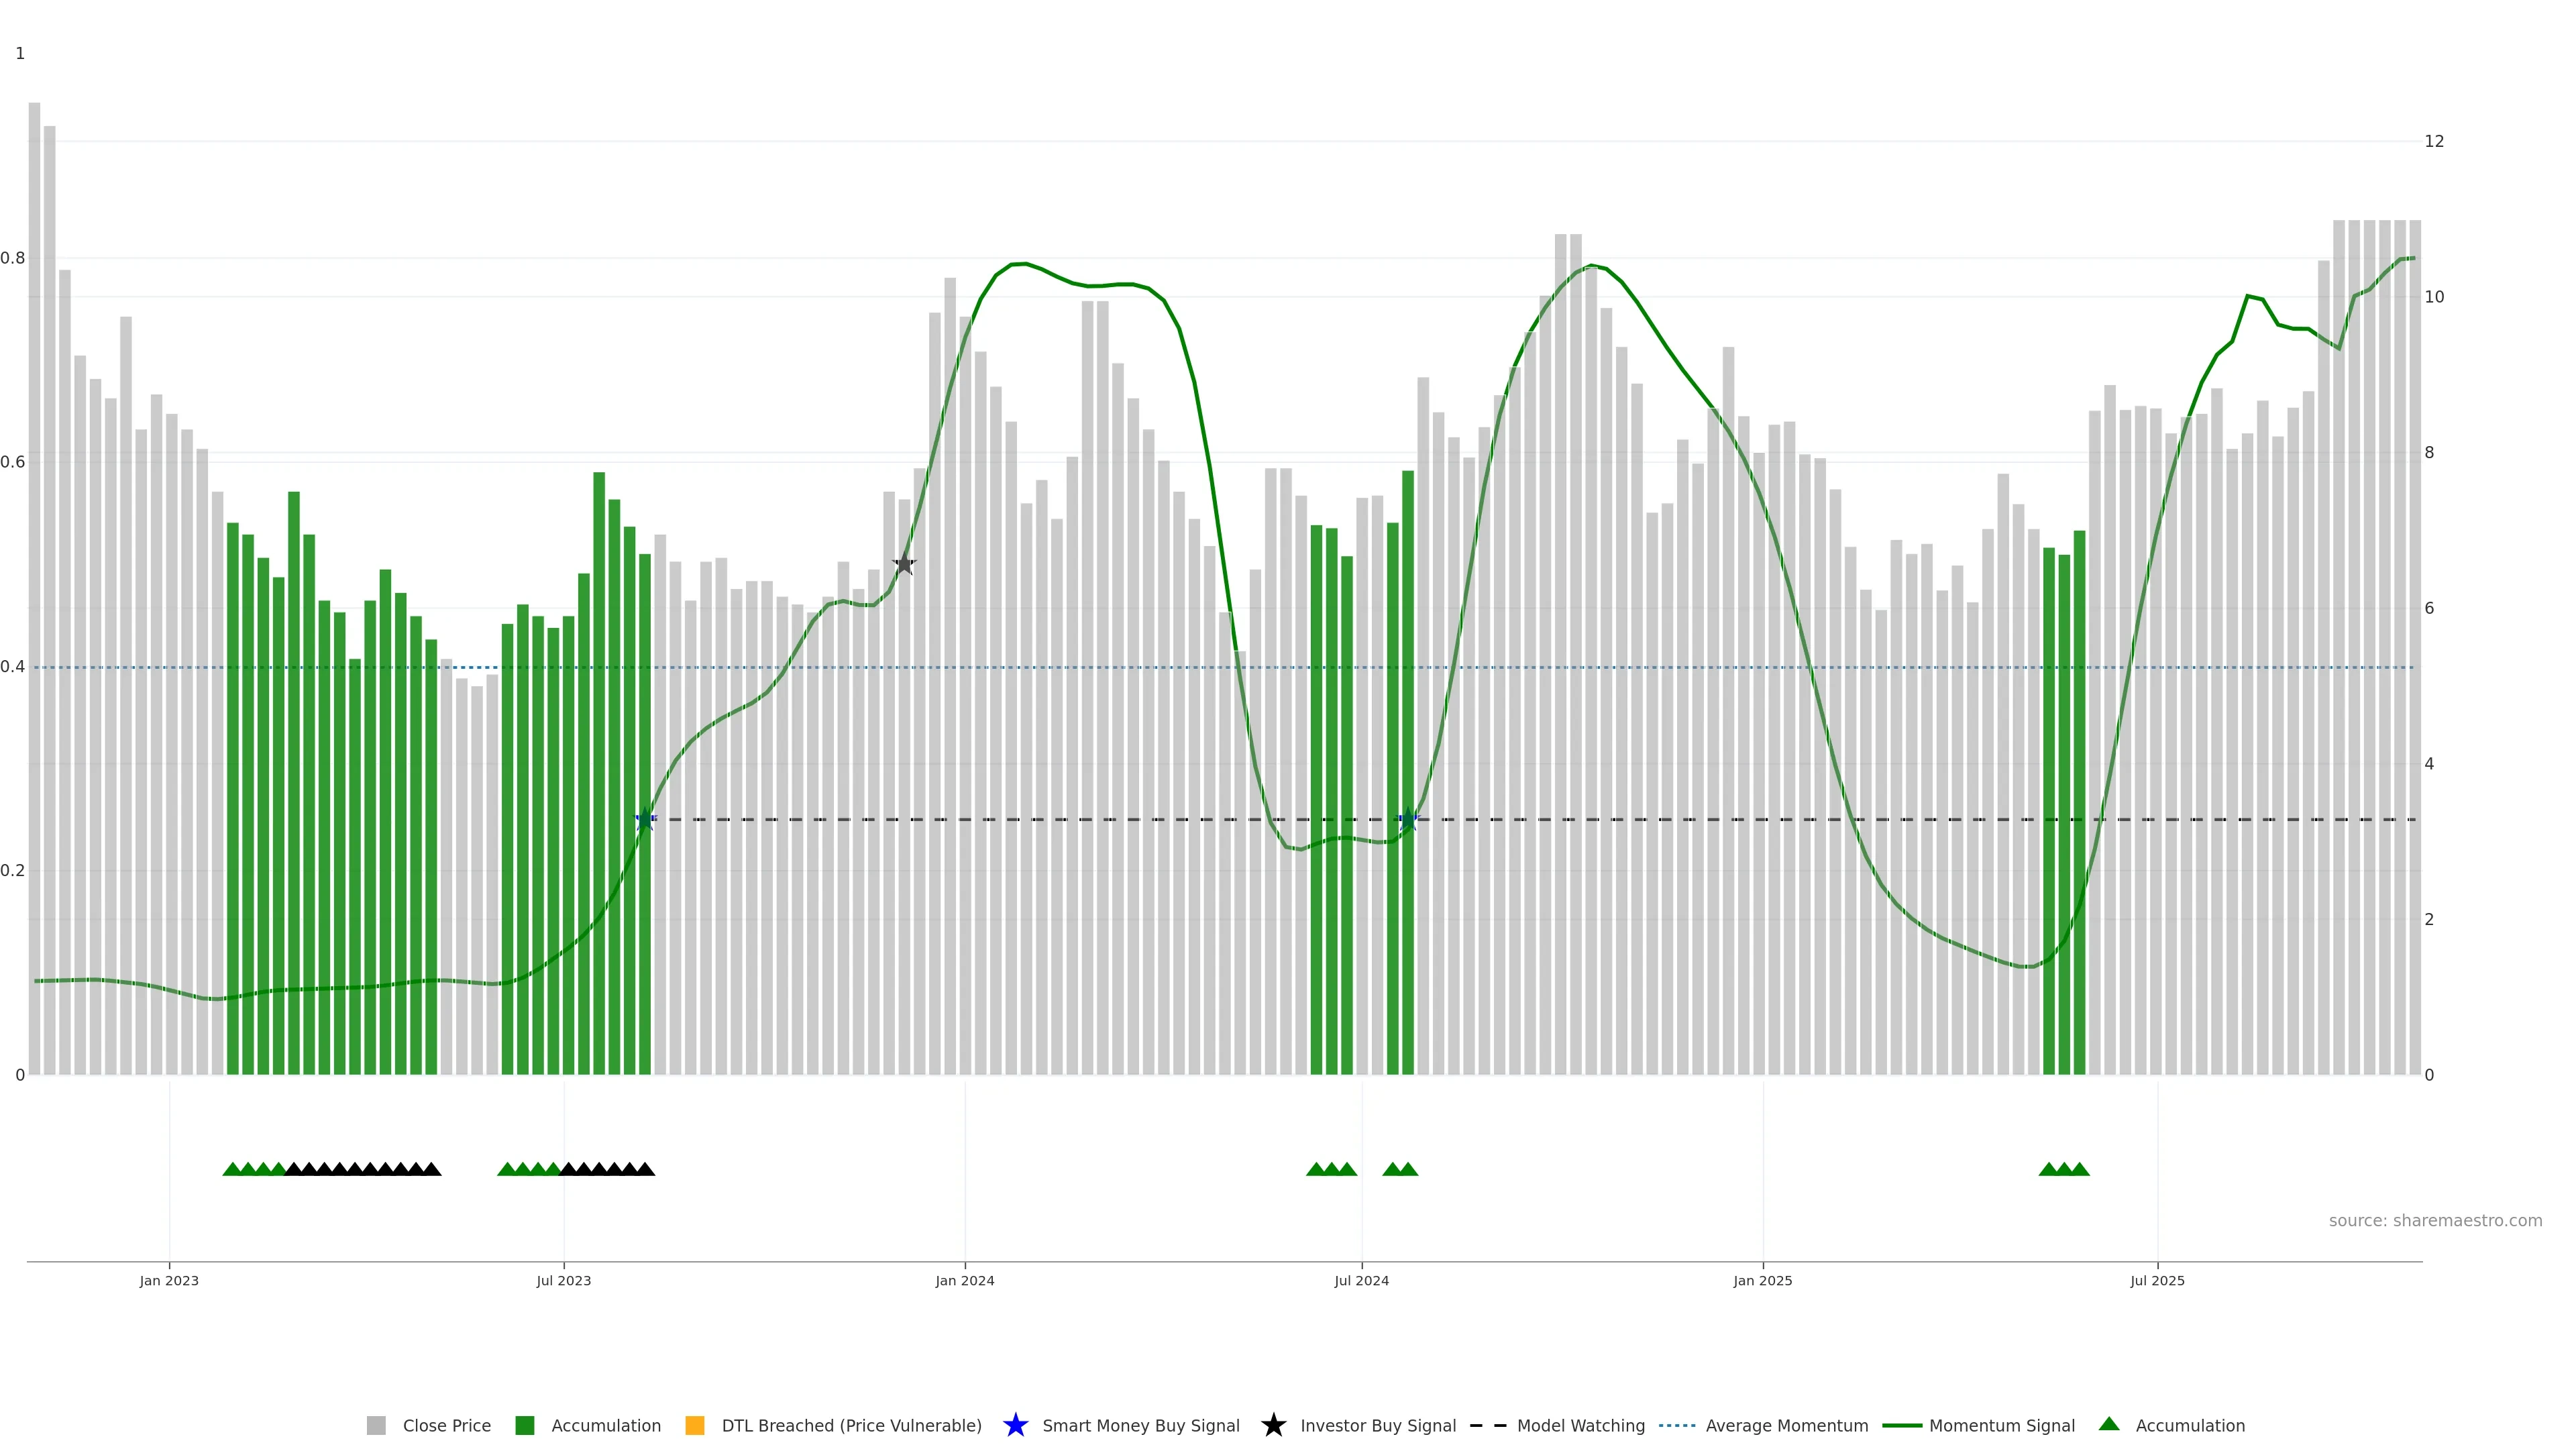Click the source: sharemaestro.com text
Screen dimensions: 2576x1449
[2435, 1221]
